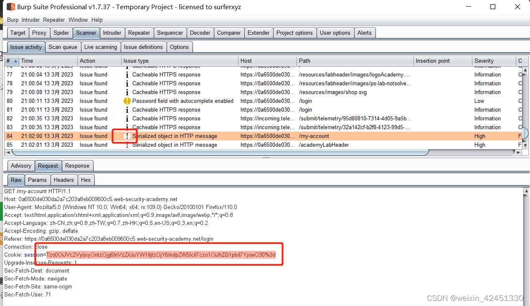Click sort arrow in the # column header
Viewport: 530px width, 306px height.
pyautogui.click(x=16, y=61)
